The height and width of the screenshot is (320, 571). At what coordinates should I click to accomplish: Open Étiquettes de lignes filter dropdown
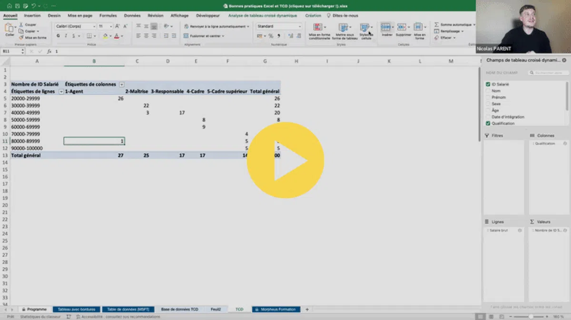coord(61,91)
